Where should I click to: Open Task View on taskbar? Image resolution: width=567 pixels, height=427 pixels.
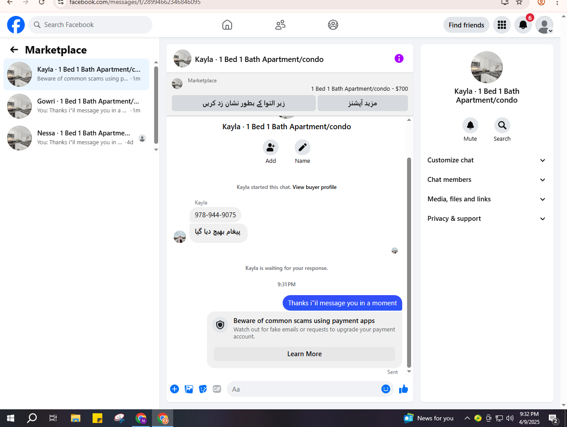point(53,418)
